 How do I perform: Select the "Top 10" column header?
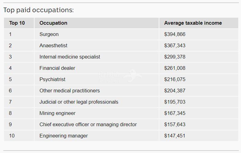17,23
